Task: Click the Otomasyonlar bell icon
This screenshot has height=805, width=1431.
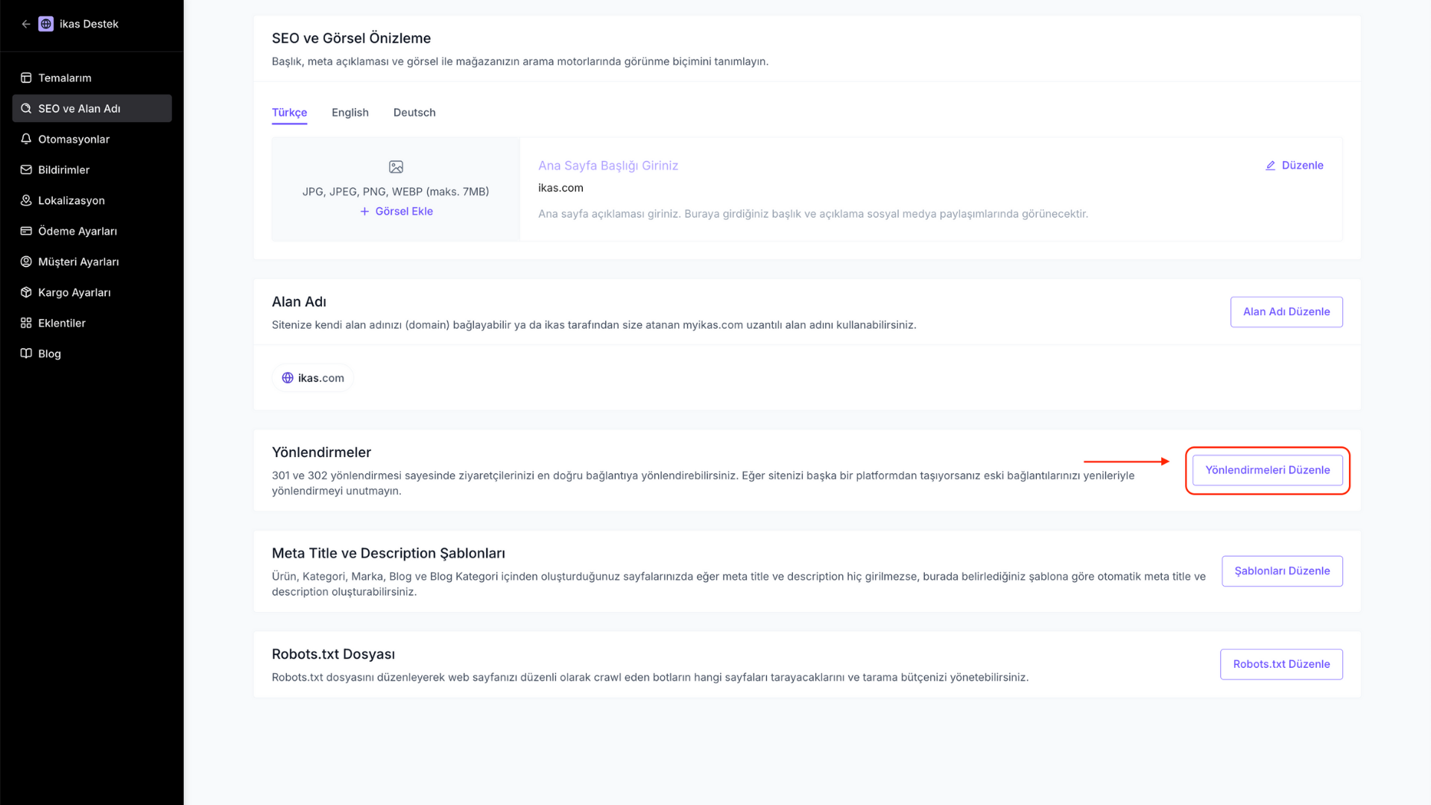Action: [x=26, y=139]
